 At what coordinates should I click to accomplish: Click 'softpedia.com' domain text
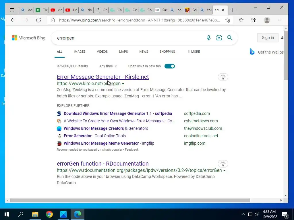click(x=197, y=113)
